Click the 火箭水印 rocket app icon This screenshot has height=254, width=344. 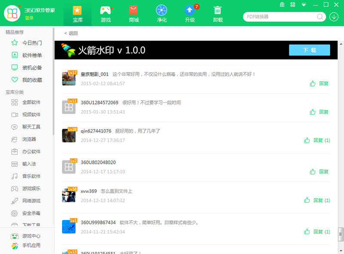pos(68,50)
